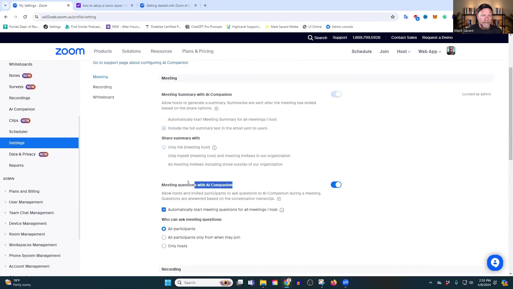The height and width of the screenshot is (289, 513).
Task: Open the Web App dropdown menu
Action: (429, 51)
